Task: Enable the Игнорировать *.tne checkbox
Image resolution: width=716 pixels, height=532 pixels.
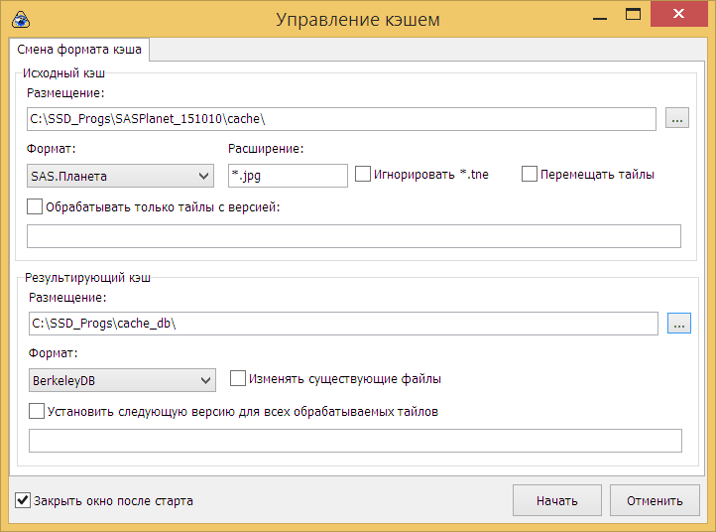Action: pyautogui.click(x=364, y=175)
